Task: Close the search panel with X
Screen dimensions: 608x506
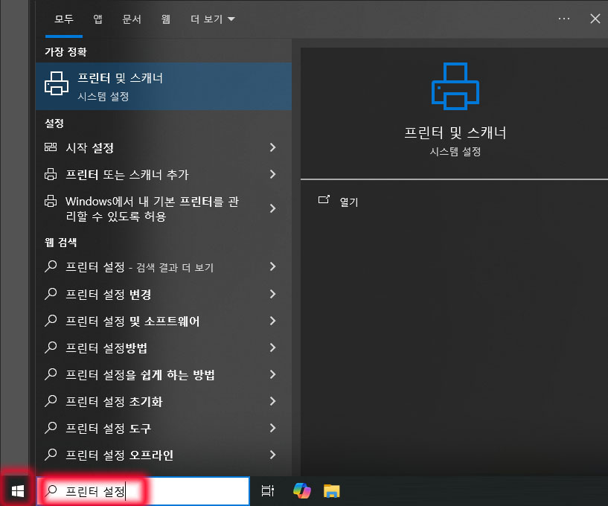Action: coord(595,19)
